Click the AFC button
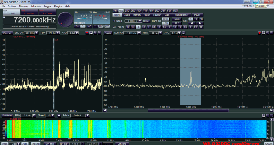274x145 pixels. [x=177, y=23]
